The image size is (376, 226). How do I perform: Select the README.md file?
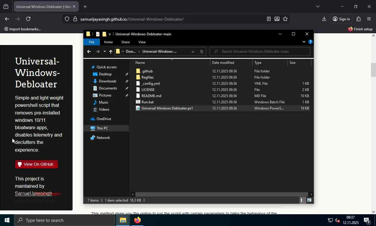point(222,96)
